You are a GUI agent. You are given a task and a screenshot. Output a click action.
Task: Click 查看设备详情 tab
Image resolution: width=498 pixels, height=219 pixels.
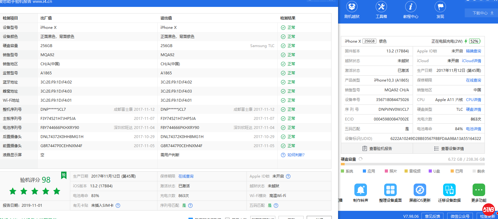point(449,148)
